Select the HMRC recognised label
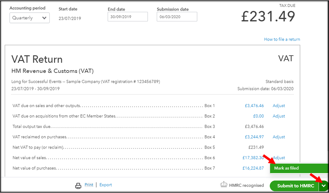 click(x=246, y=185)
